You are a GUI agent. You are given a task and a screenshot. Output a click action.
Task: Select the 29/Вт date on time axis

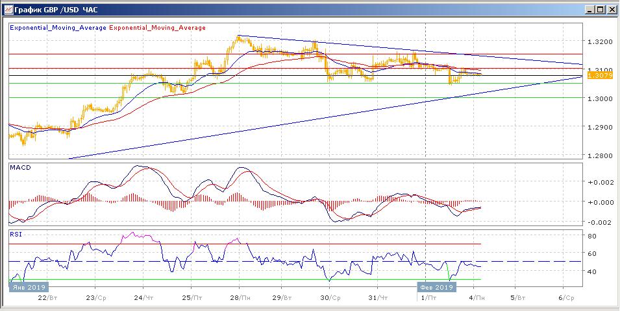point(282,297)
